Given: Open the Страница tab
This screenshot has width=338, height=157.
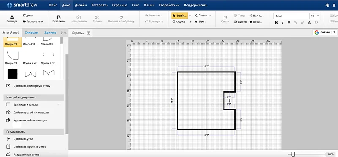Looking at the screenshot, I should click(120, 5).
